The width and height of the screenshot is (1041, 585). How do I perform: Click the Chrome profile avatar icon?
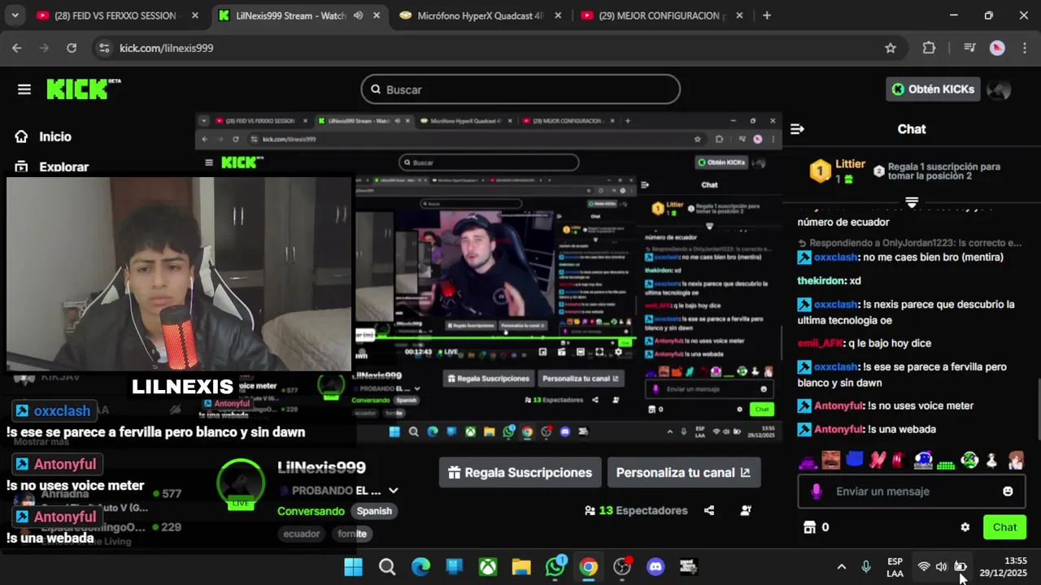(x=997, y=48)
